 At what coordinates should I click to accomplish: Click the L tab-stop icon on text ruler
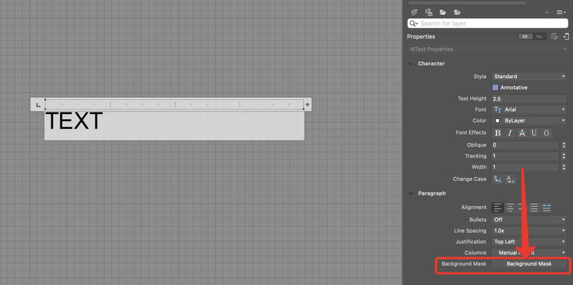38,105
